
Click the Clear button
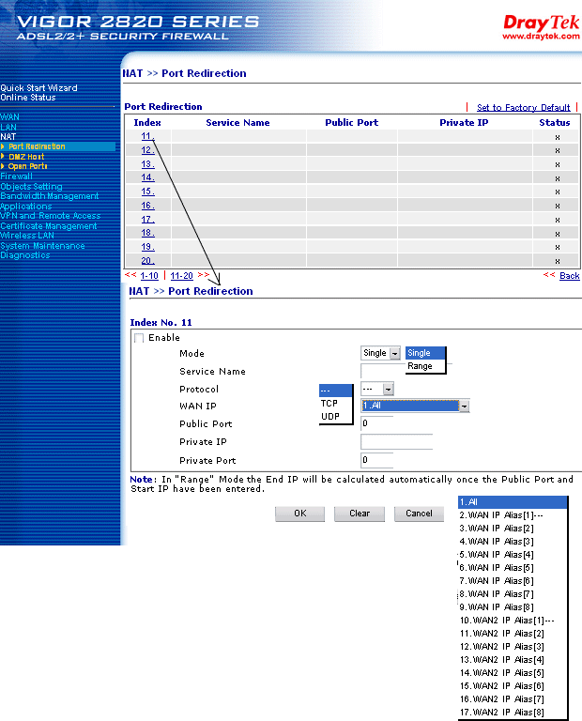click(360, 514)
